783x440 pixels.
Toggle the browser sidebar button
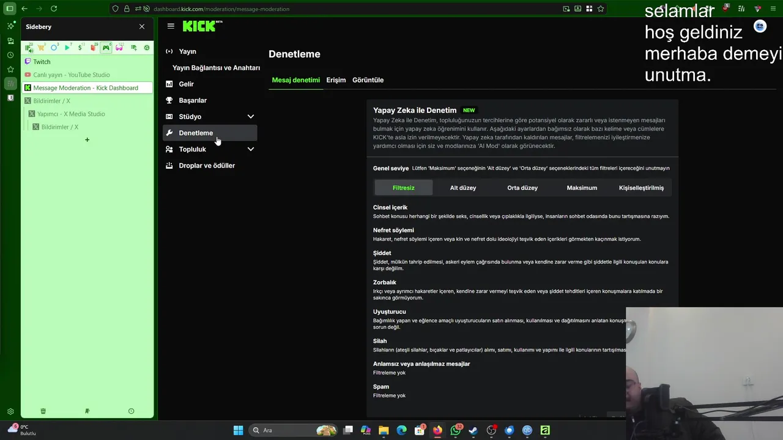9,9
